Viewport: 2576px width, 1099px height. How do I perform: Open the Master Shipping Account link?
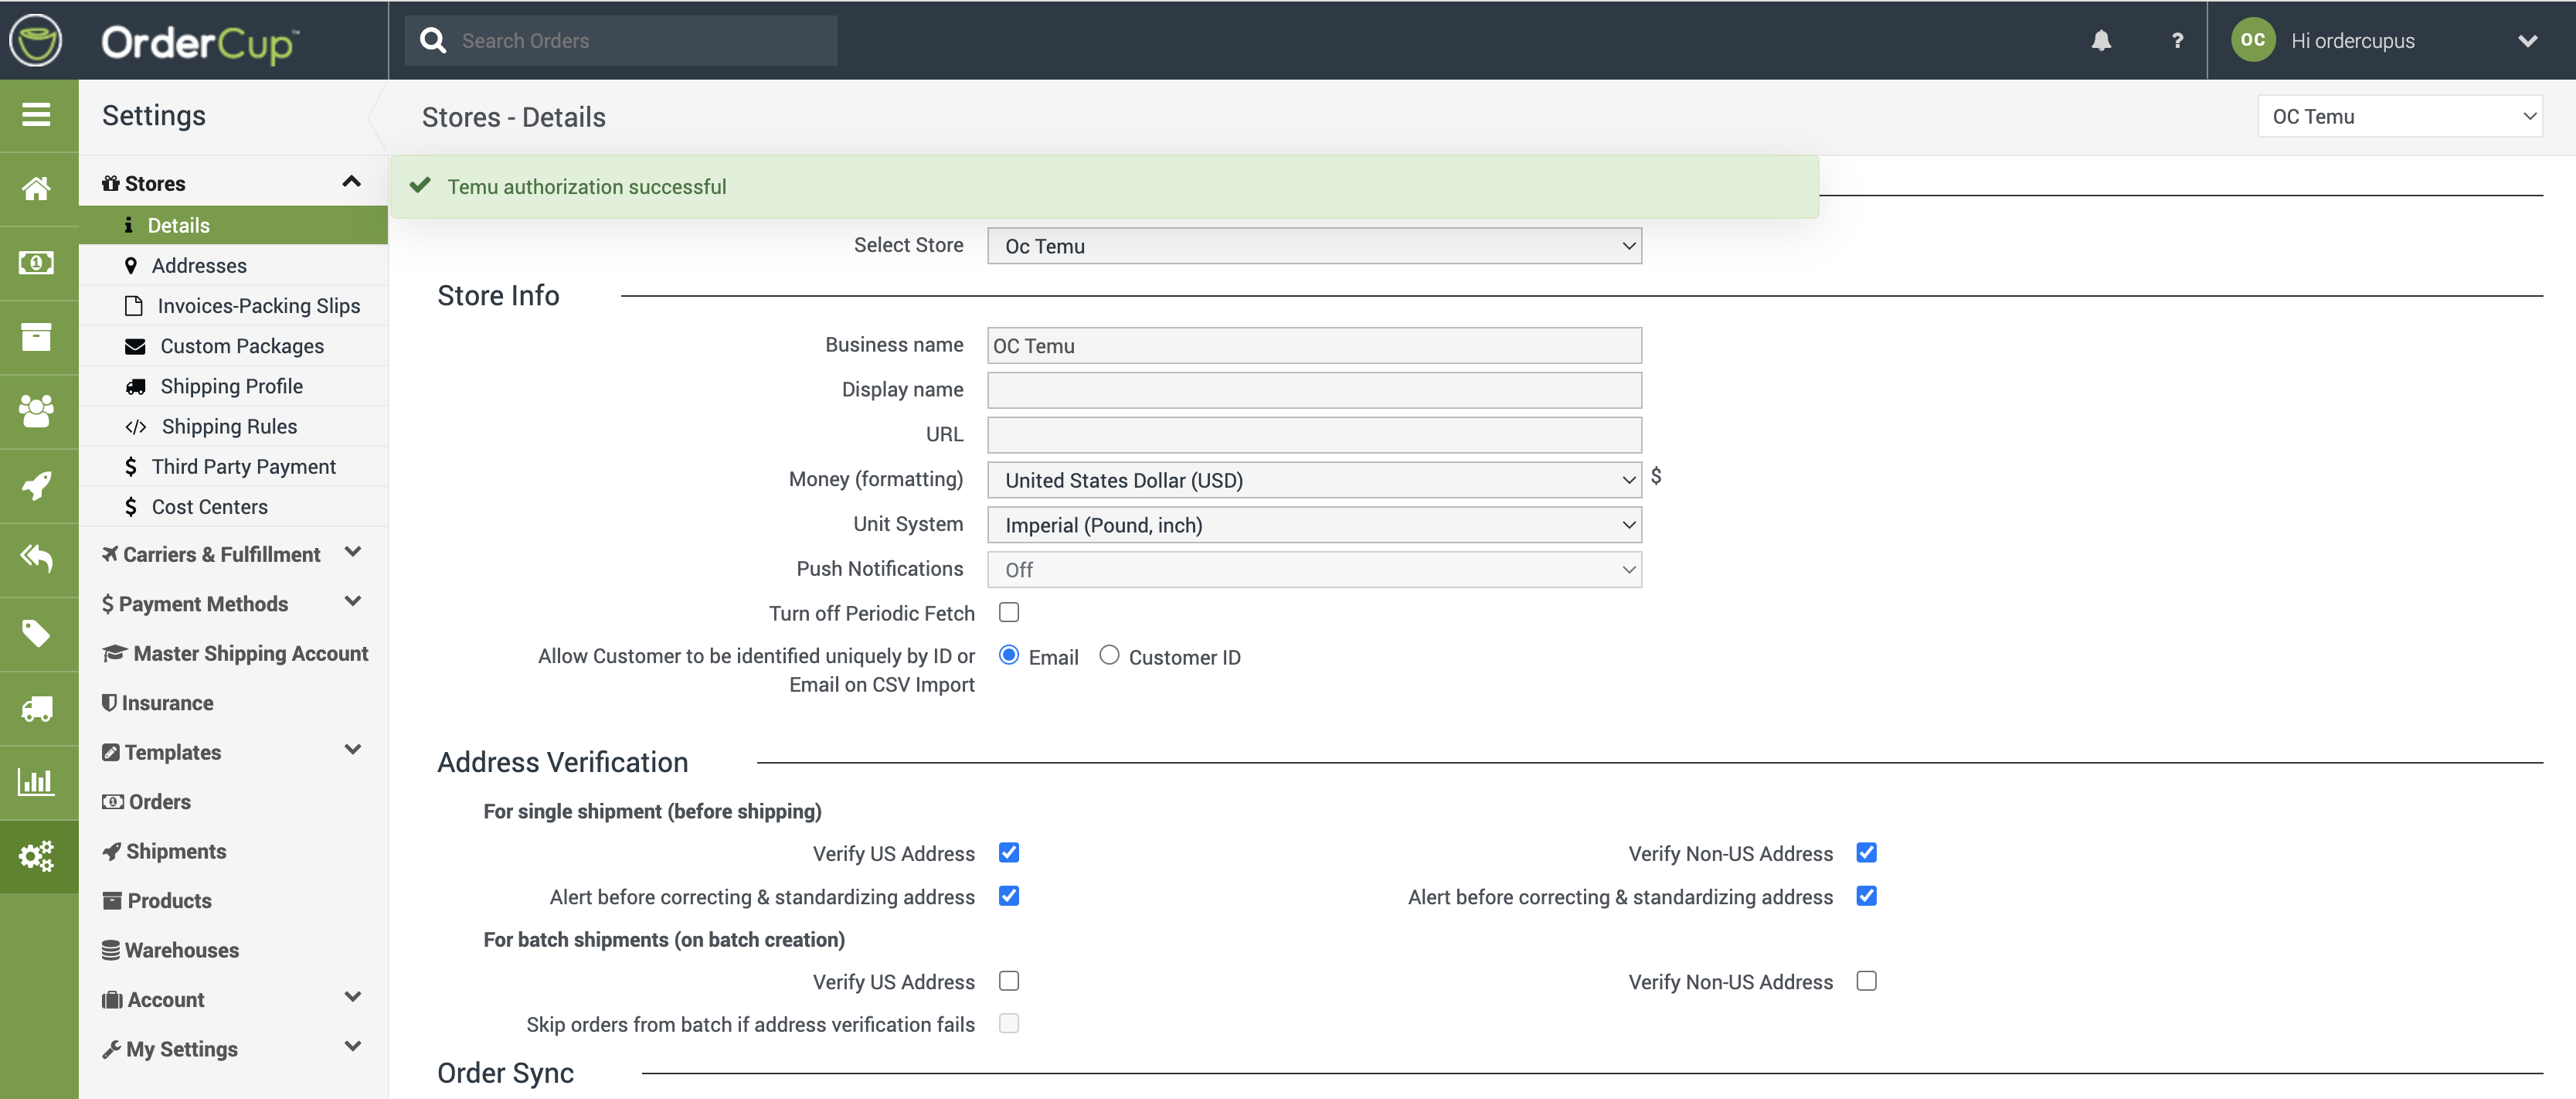(x=250, y=653)
